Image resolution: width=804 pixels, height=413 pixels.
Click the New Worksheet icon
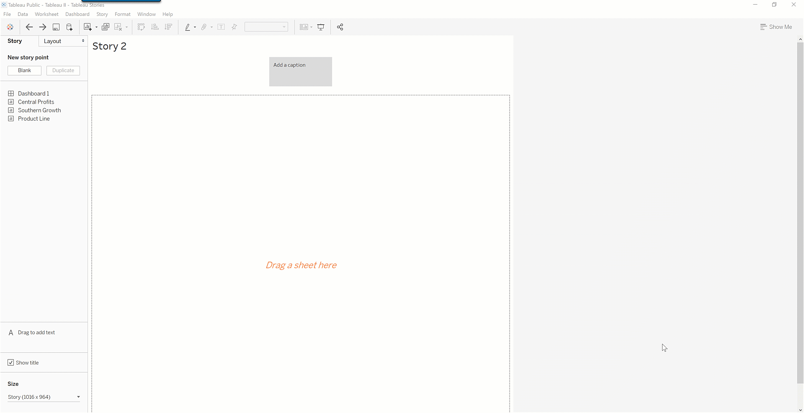[x=88, y=27]
